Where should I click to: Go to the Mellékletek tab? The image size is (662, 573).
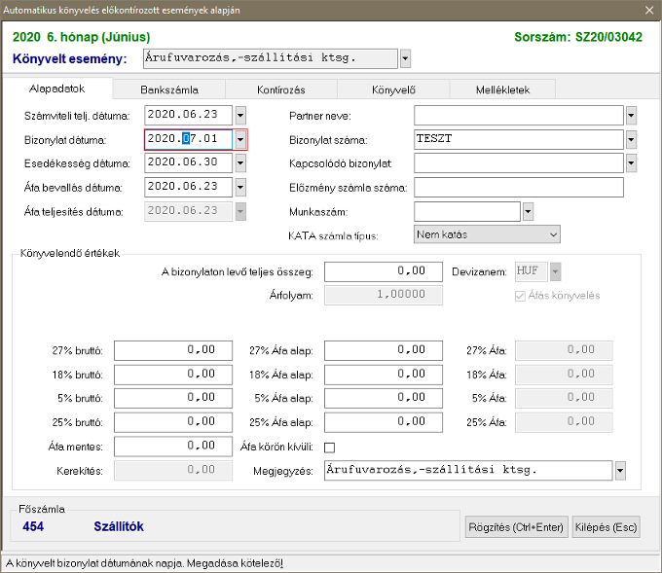click(503, 90)
